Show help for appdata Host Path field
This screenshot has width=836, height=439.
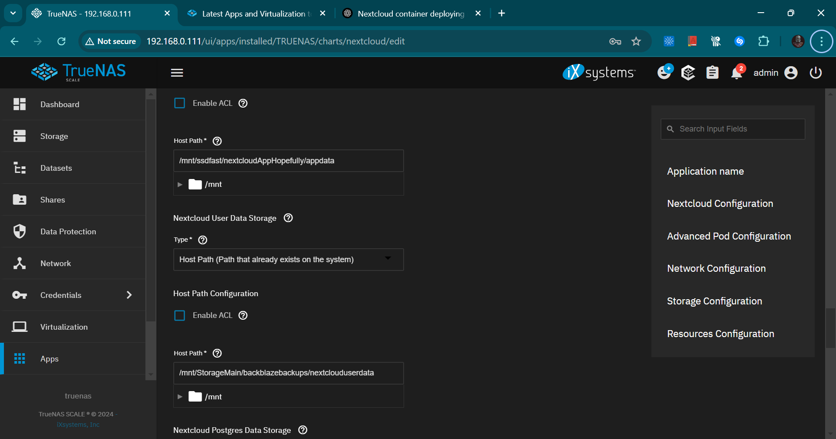coord(217,141)
